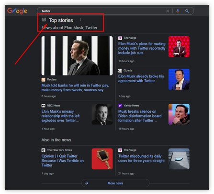This screenshot has width=214, height=194.
Task: Click the Yahoo News source name
Action: coord(131,106)
